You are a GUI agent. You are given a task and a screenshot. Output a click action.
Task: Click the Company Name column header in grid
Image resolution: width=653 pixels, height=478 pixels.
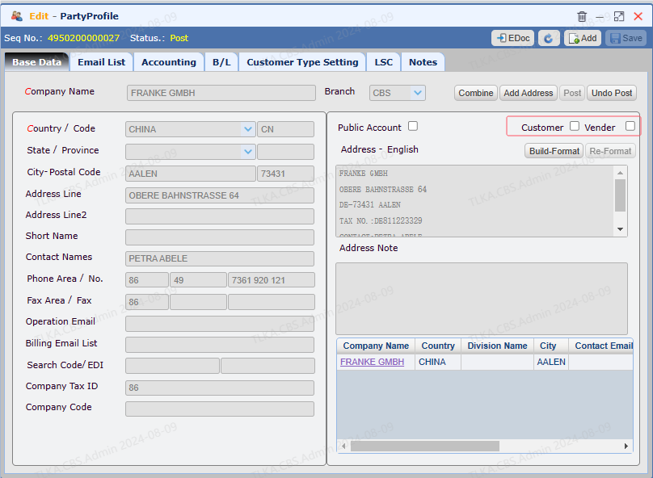376,346
